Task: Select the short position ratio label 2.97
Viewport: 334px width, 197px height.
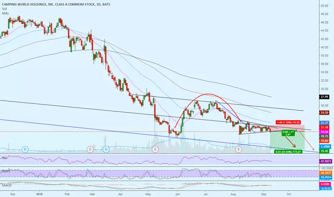Action: point(288,133)
